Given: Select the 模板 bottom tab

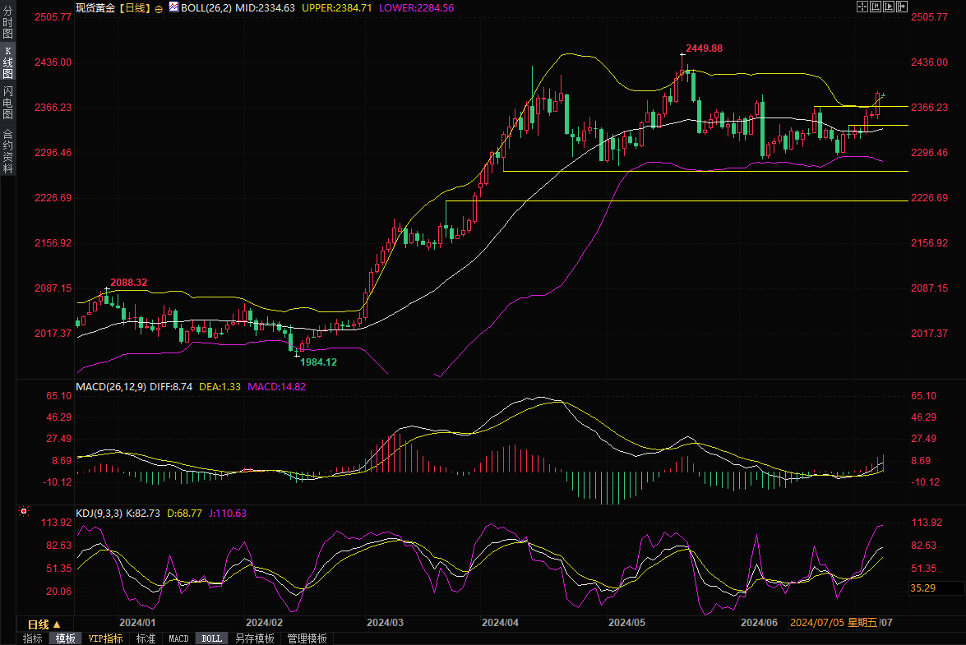Looking at the screenshot, I should point(65,638).
